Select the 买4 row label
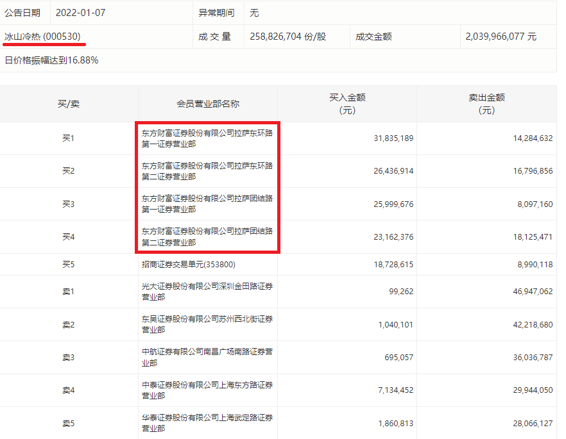Image resolution: width=566 pixels, height=439 pixels. 68,236
